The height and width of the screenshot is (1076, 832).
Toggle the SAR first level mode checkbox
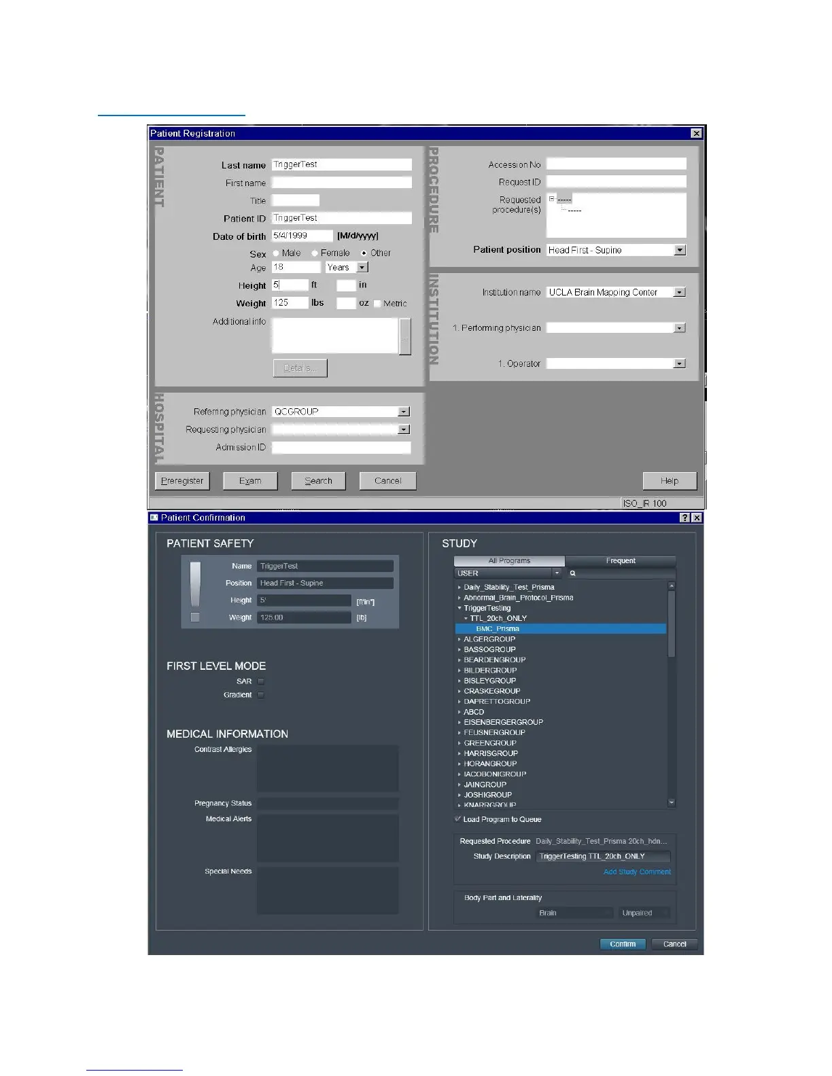(260, 681)
